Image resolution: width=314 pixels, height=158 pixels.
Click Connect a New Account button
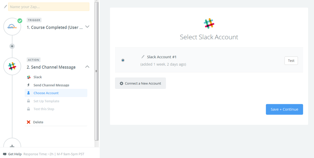[x=140, y=83]
